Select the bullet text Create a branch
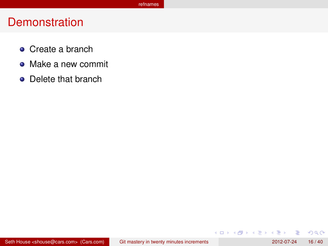The width and height of the screenshot is (328, 246). point(61,49)
